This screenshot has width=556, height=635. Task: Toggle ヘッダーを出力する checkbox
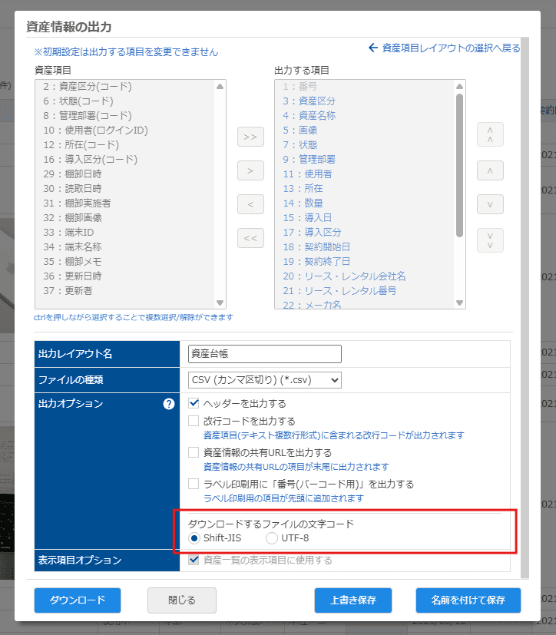tap(194, 403)
